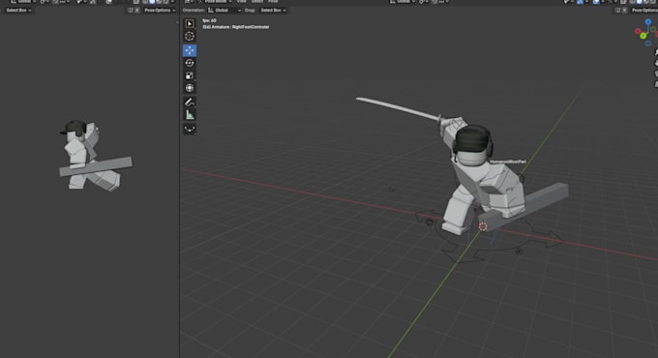Click the pan hand navigation icon
658x358 pixels.
(x=656, y=63)
